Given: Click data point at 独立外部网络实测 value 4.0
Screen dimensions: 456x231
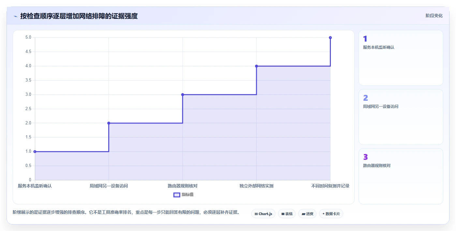Looking at the screenshot, I should [257, 66].
